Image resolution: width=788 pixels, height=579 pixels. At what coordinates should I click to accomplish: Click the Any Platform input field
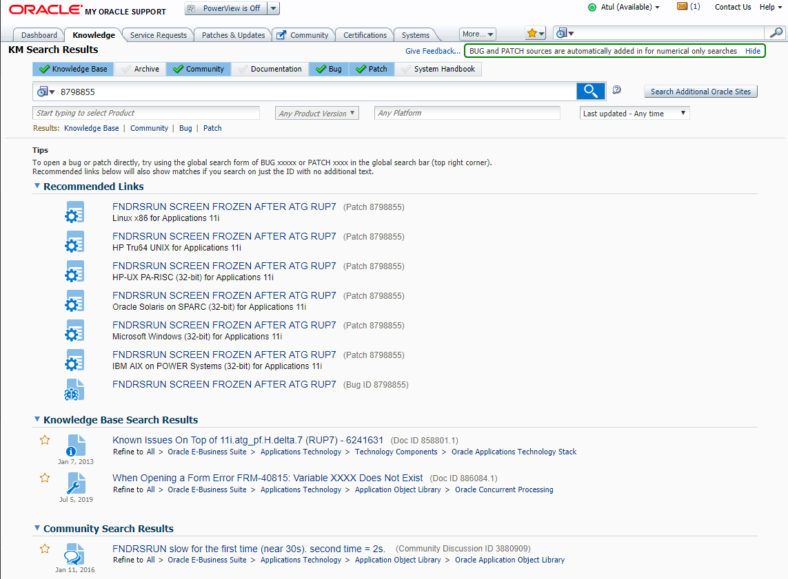pos(467,113)
